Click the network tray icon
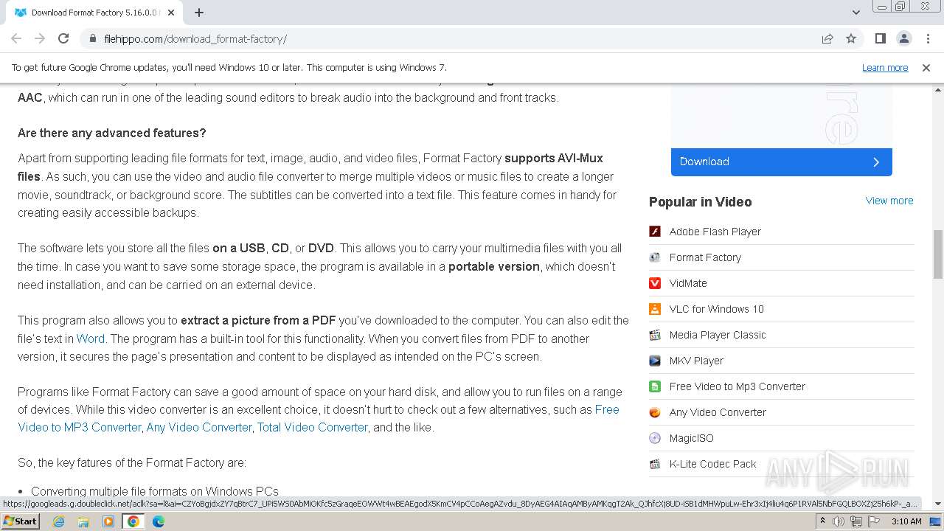Screen dimensions: 944x531 pyautogui.click(x=855, y=521)
